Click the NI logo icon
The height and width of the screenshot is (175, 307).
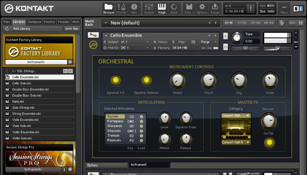coord(298,9)
